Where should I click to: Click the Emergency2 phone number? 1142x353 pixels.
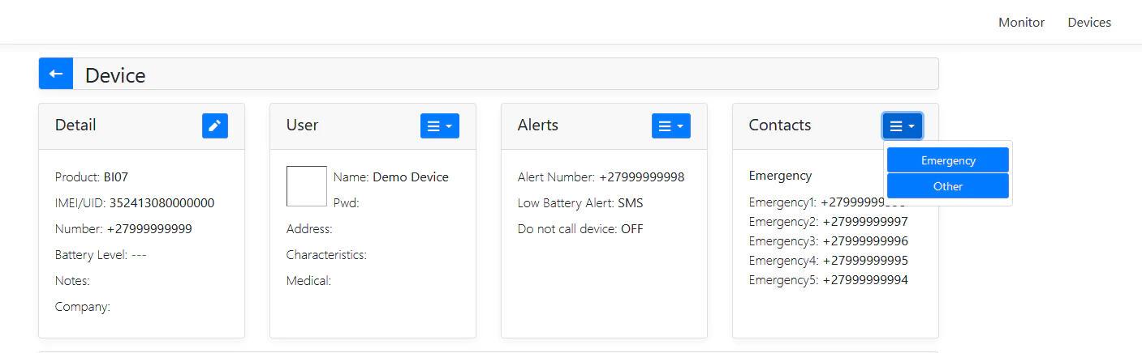point(864,222)
